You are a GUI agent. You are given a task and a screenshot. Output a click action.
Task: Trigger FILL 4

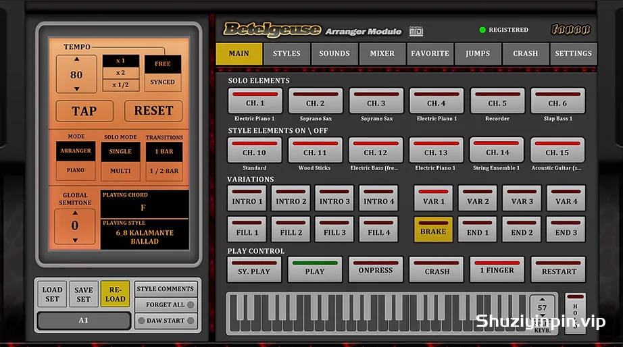tap(378, 230)
